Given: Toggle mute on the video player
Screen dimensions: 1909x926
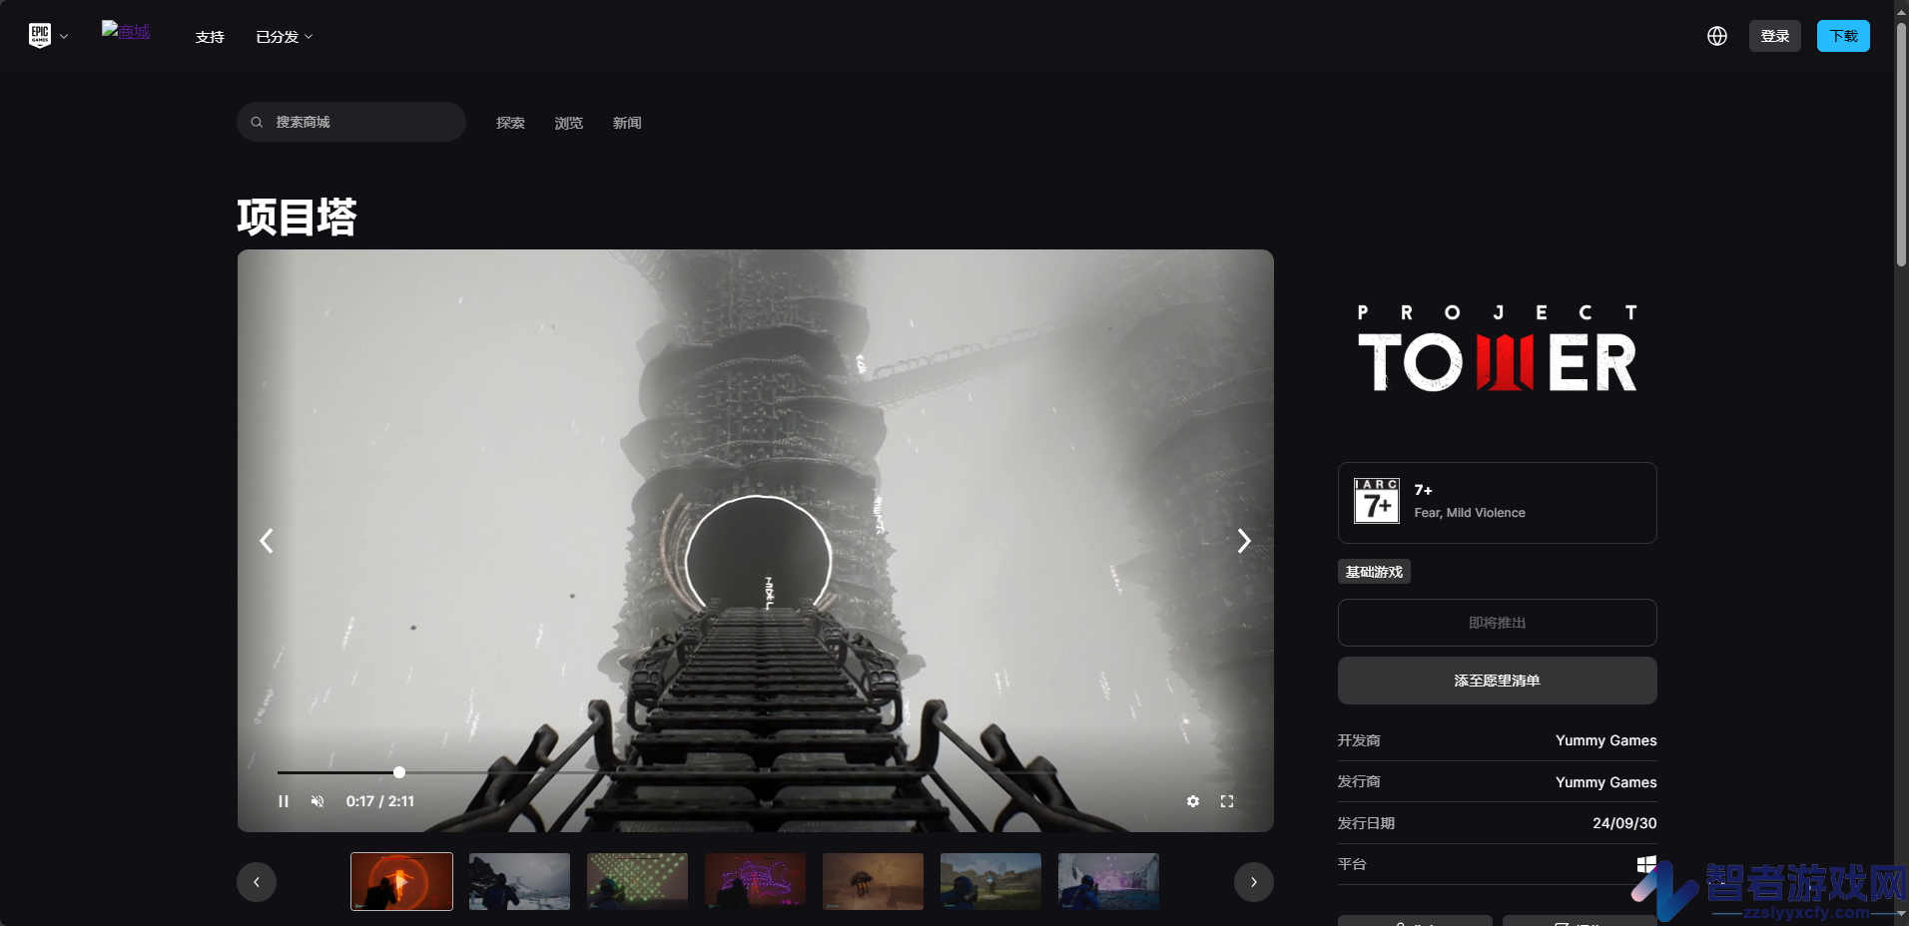Looking at the screenshot, I should [318, 801].
